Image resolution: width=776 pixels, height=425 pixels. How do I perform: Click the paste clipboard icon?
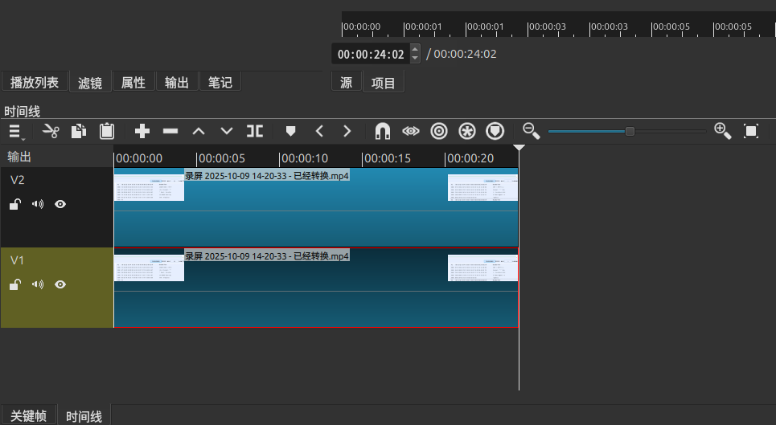point(107,131)
